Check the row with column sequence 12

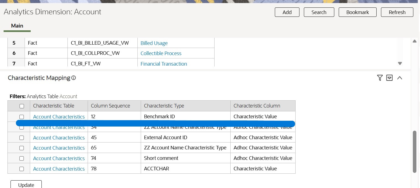pos(22,116)
